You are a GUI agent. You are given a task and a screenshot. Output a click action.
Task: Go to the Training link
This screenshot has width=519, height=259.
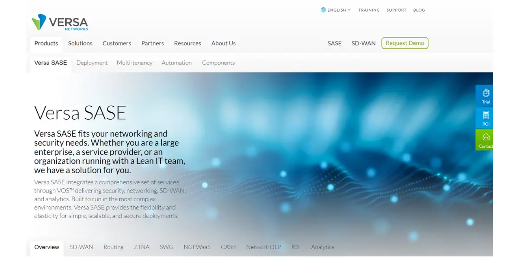click(x=369, y=10)
